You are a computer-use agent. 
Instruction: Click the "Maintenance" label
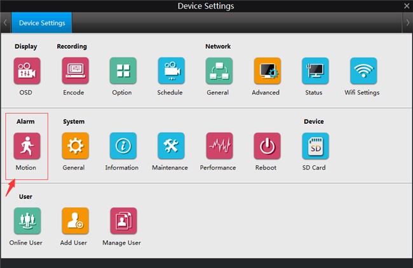pos(170,168)
